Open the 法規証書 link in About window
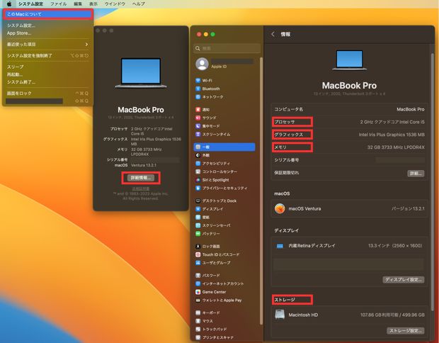The height and width of the screenshot is (343, 439). (141, 189)
